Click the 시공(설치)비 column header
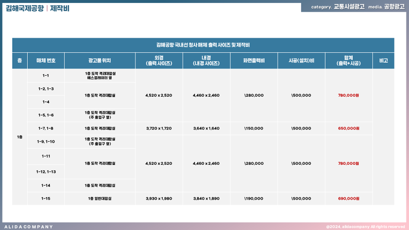 [301, 60]
